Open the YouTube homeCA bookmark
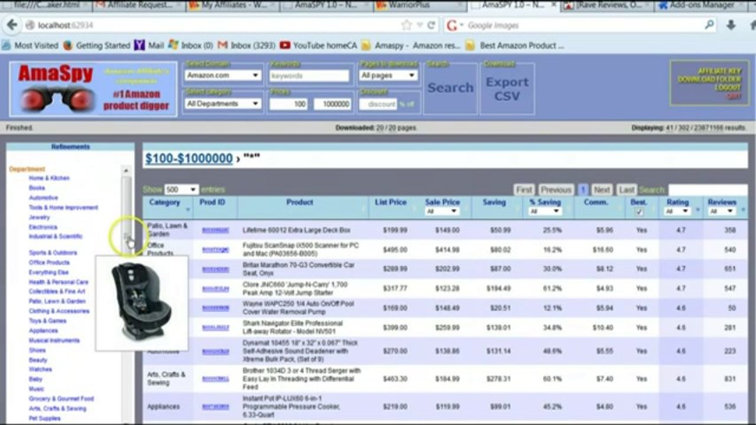756x425 pixels. (318, 45)
